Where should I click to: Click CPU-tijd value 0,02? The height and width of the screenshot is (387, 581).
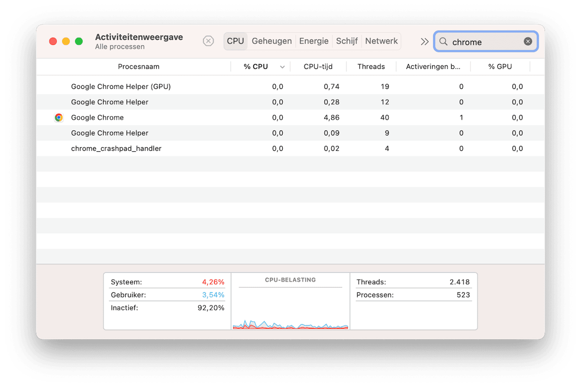tap(332, 148)
